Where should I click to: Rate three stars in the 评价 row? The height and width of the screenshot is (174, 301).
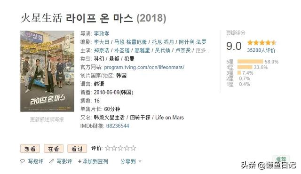tap(120, 148)
